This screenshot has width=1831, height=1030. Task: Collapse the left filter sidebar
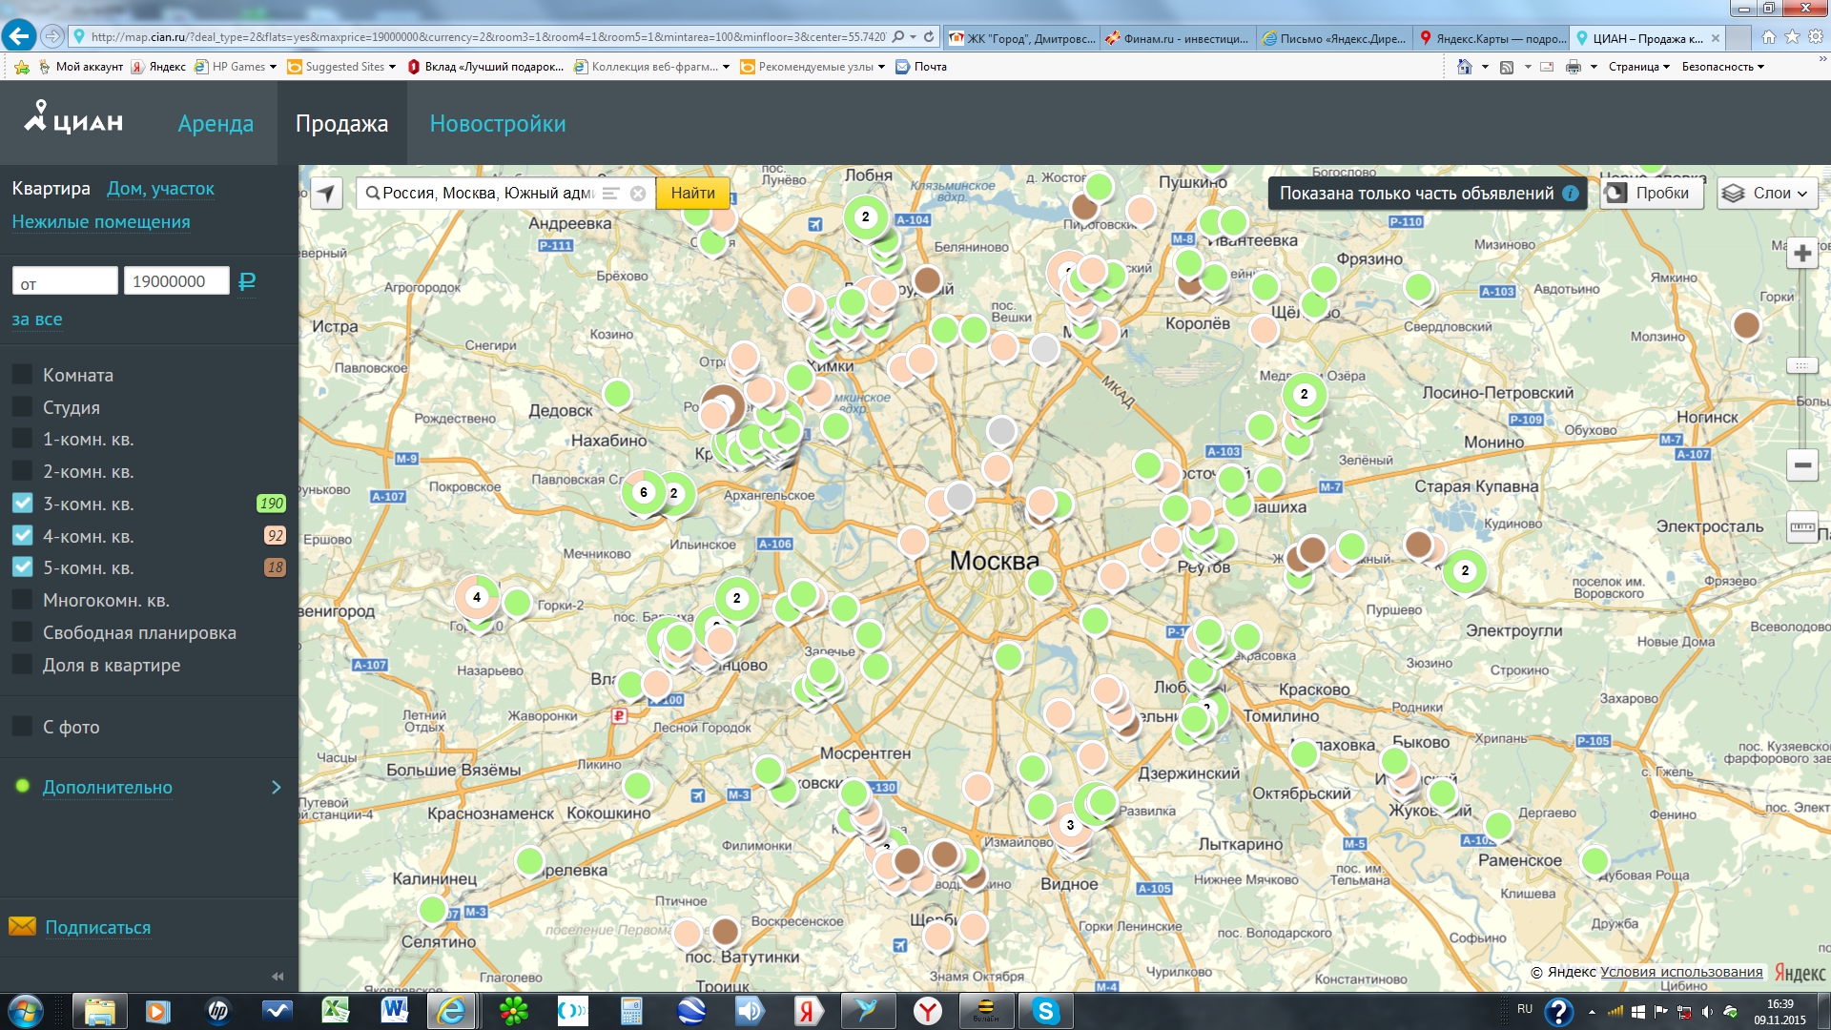[278, 976]
